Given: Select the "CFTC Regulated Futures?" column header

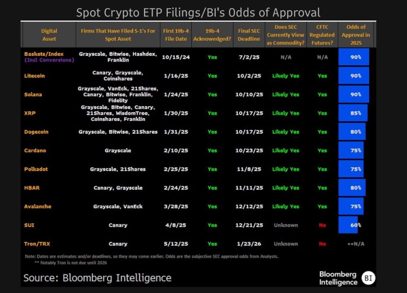Looking at the screenshot, I should click(322, 35).
